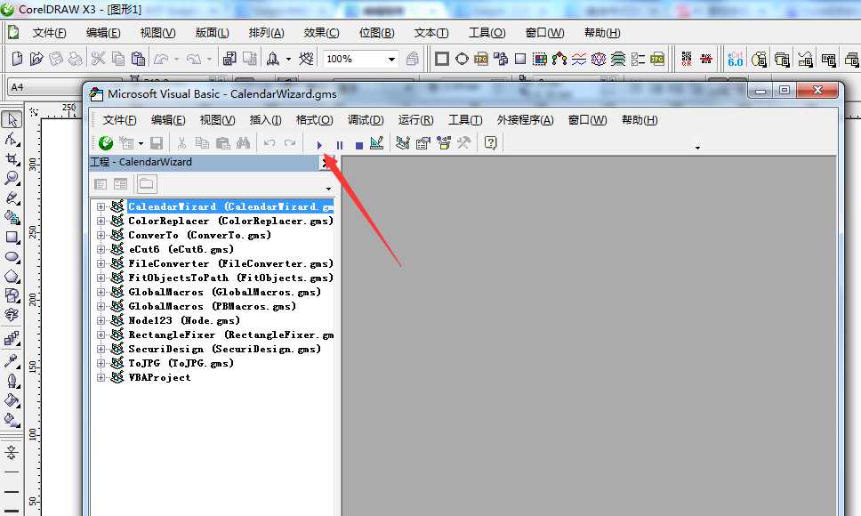Select the Eyedropper tool in CorelDRAW toolbox
Screen dimensions: 861x516
pyautogui.click(x=12, y=361)
